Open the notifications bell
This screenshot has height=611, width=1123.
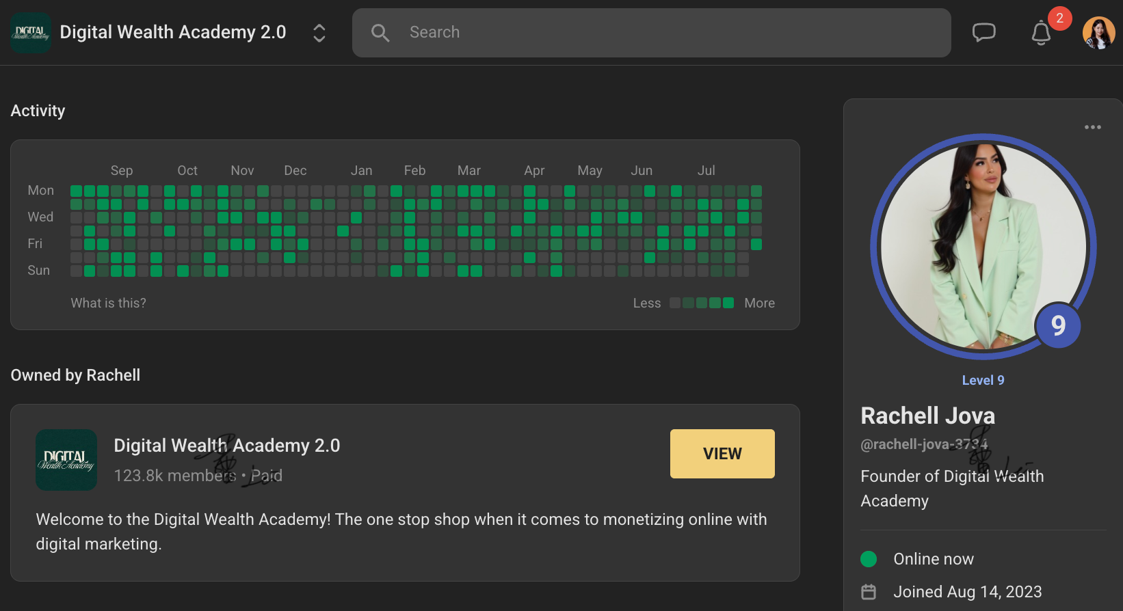1041,32
